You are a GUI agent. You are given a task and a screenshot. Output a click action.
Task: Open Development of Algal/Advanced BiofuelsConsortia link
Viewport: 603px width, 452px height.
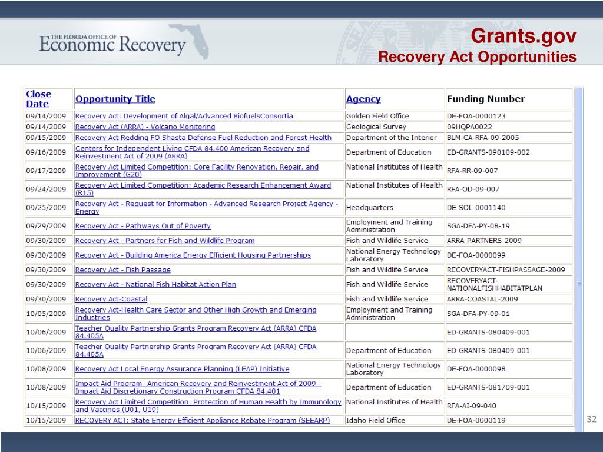click(x=184, y=116)
